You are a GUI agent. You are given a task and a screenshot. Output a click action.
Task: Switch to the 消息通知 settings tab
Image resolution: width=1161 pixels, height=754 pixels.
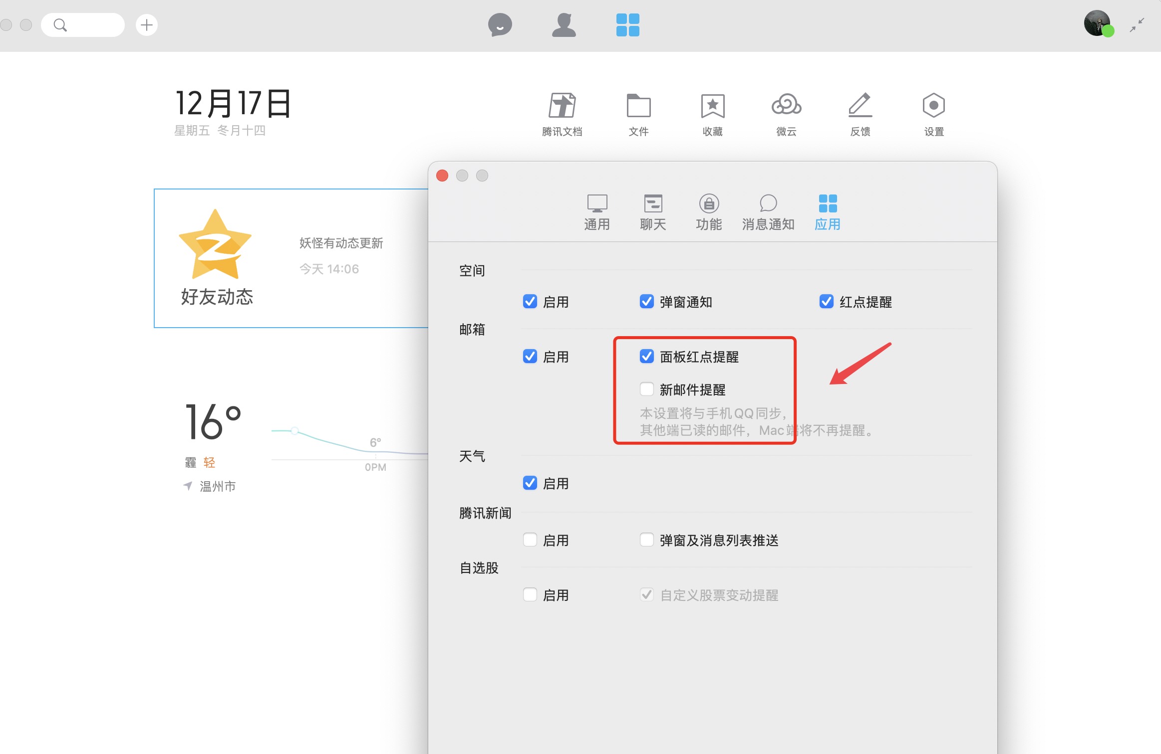coord(768,212)
